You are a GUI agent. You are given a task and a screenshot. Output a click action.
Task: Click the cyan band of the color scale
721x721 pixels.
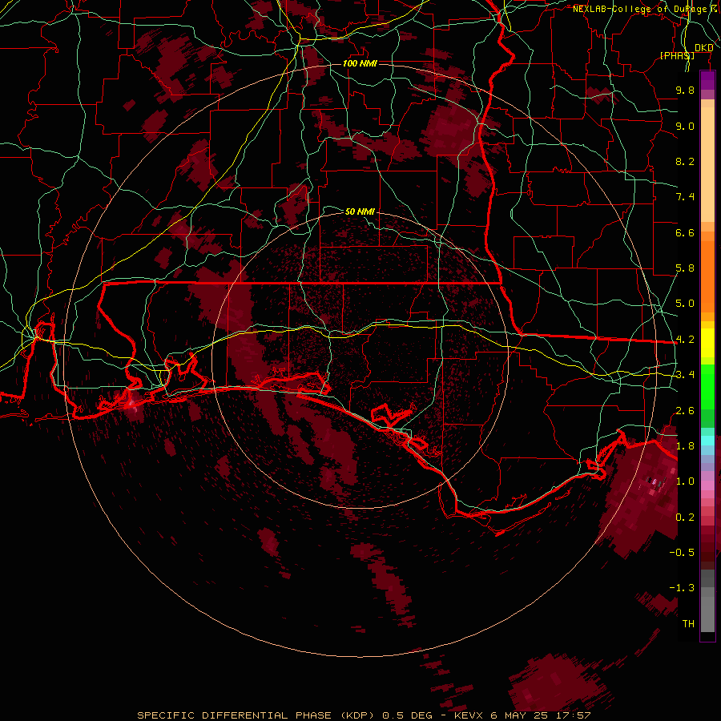pyautogui.click(x=707, y=441)
